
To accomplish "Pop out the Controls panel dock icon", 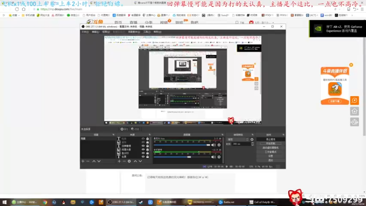I will pos(283,135).
